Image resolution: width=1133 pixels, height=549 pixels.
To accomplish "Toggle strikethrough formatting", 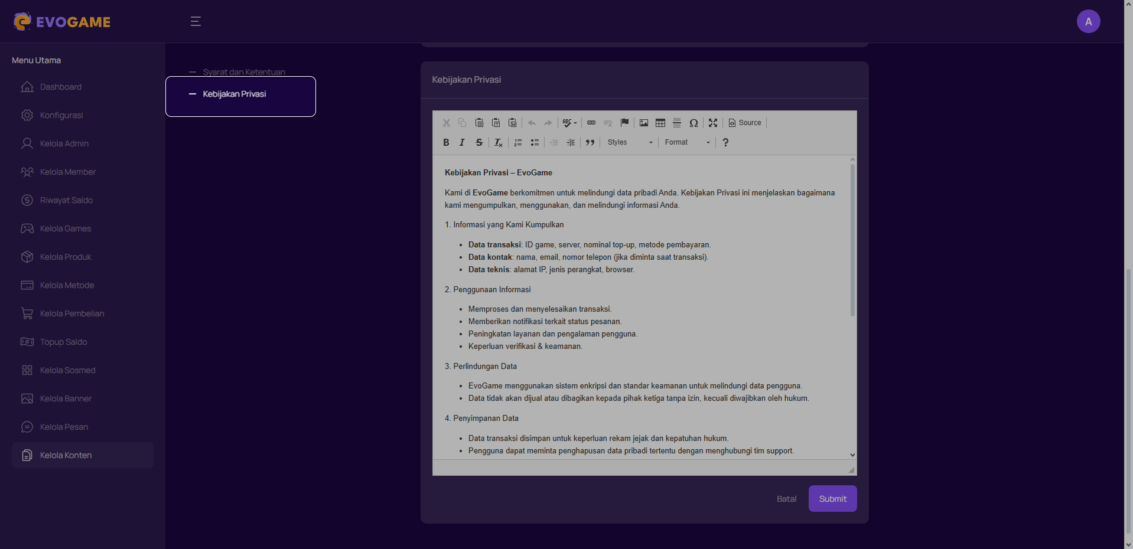I will (x=480, y=142).
